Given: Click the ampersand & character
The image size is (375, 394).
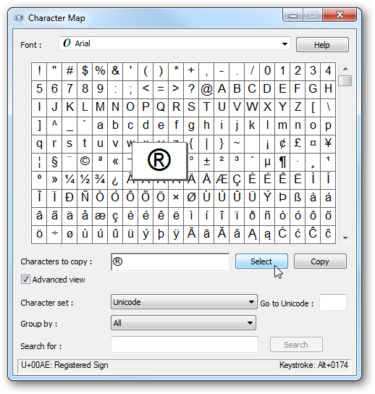Looking at the screenshot, I should tap(115, 71).
